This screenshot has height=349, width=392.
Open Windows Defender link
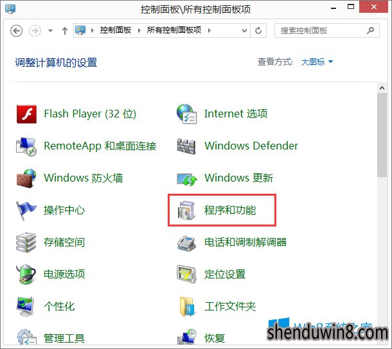point(251,146)
